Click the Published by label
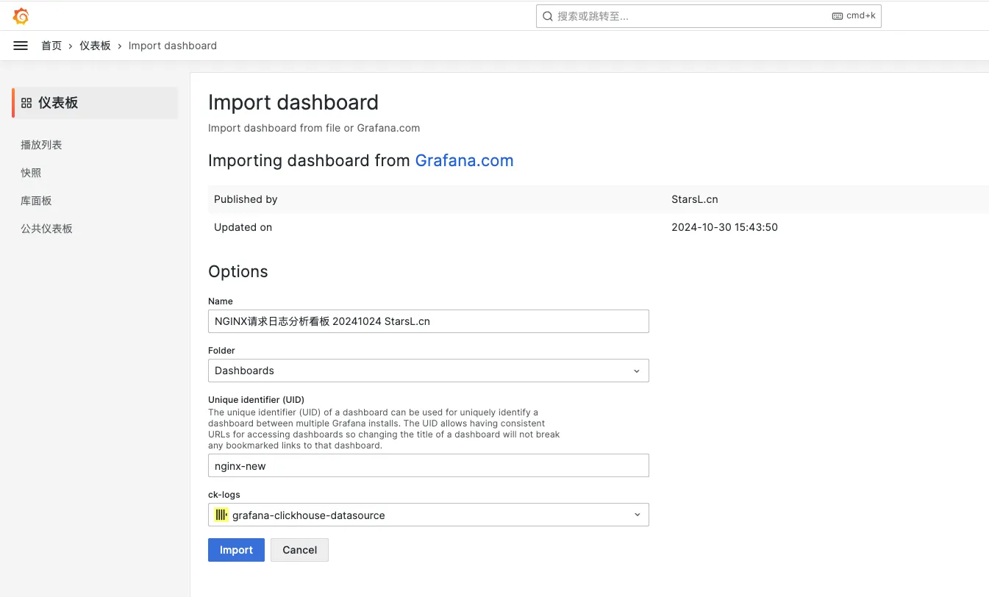The height and width of the screenshot is (597, 989). [x=246, y=199]
